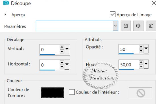Click inside the Opacité value field
Image resolution: width=156 pixels, height=104 pixels.
coord(129,49)
